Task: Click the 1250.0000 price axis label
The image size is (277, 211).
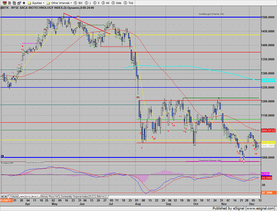Action: (268, 87)
